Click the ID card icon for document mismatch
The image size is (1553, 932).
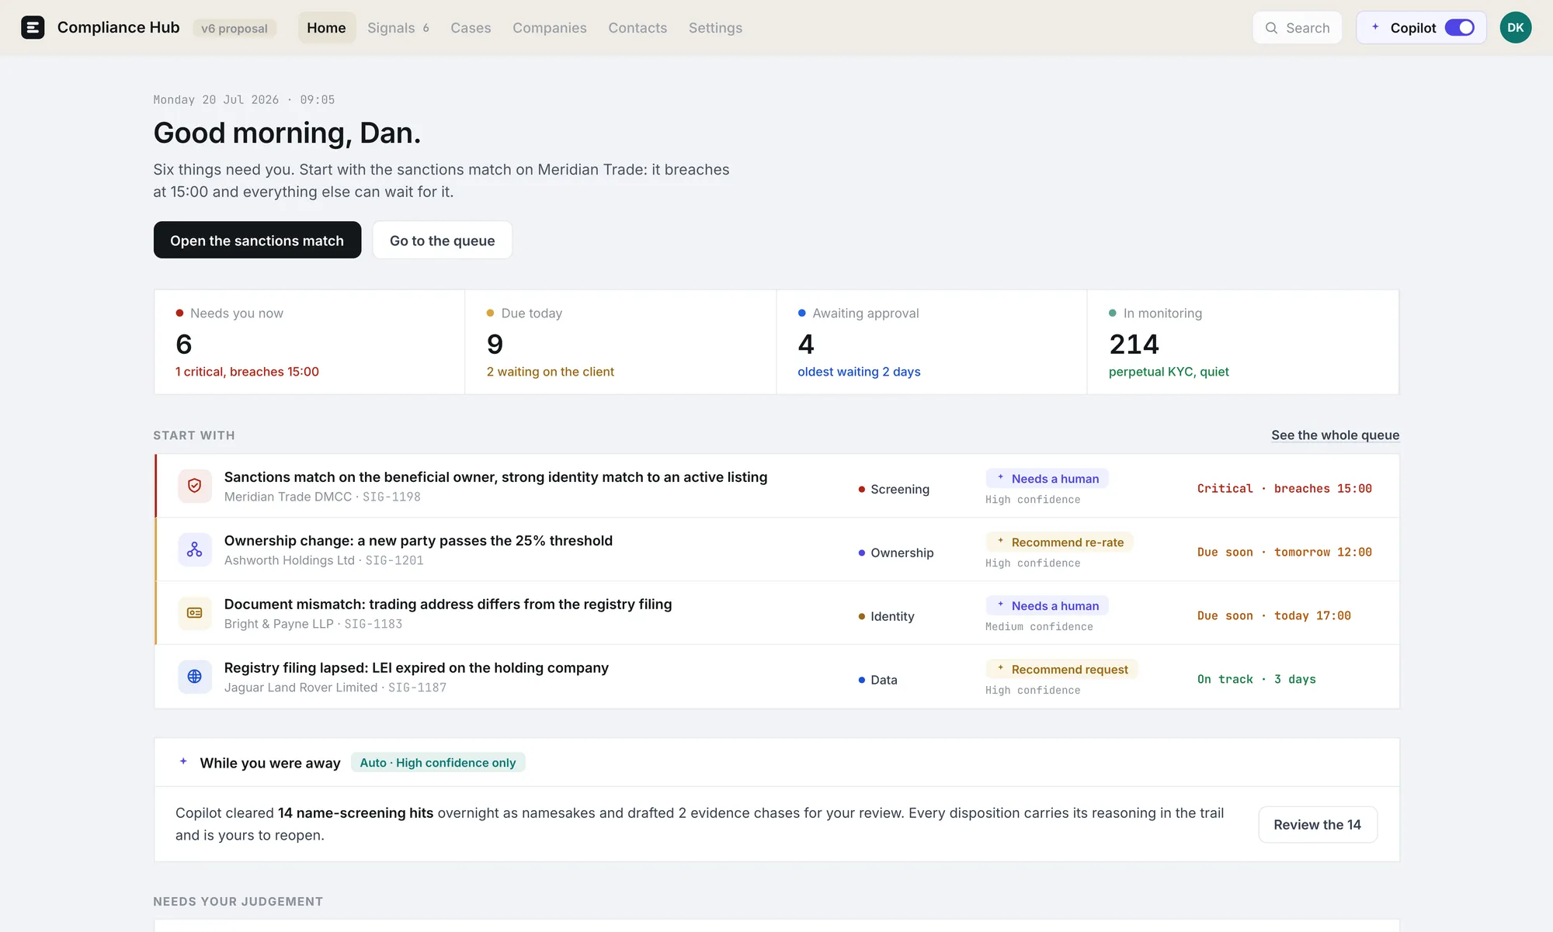195,613
